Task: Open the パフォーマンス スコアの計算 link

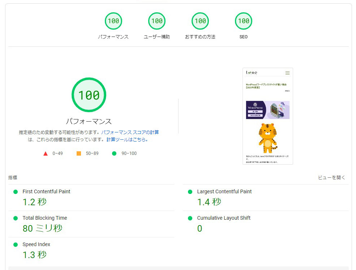Action: [130, 132]
